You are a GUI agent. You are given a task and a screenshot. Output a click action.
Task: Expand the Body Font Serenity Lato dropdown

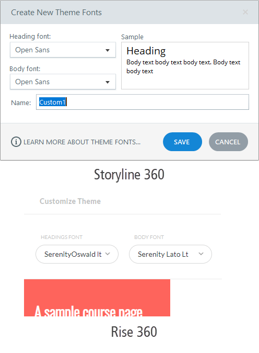(170, 254)
